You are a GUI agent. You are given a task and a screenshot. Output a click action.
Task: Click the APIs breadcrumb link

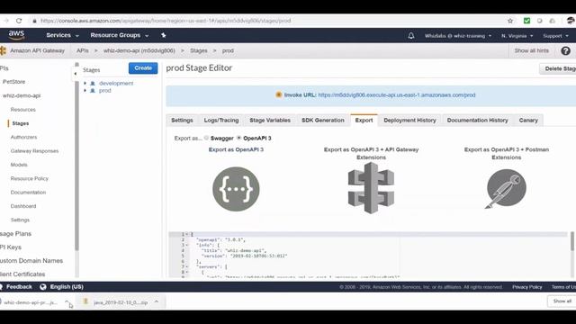pos(82,50)
